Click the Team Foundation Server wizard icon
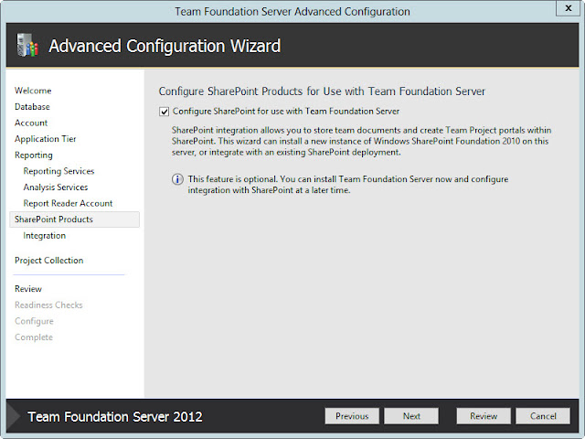The image size is (585, 439). click(x=27, y=45)
